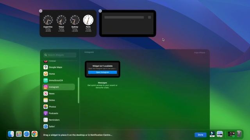Click the Safari app icon in sidebar
250x140 pixels.
(46, 126)
